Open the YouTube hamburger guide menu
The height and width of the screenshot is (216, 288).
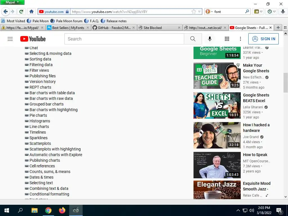[x=10, y=39]
